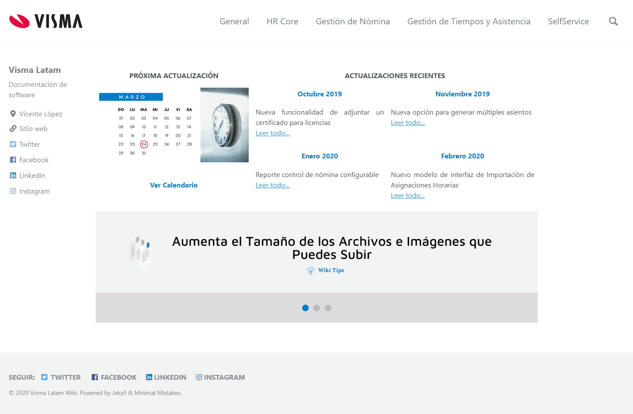Click the Visma logo
The image size is (633, 414).
[x=46, y=21]
